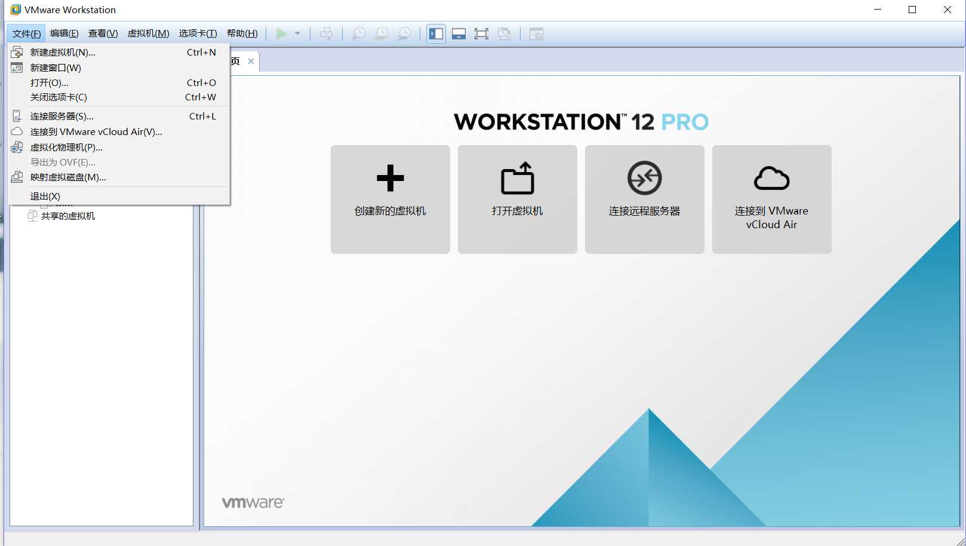The width and height of the screenshot is (966, 546).
Task: Click the full screen mode icon
Action: (x=481, y=34)
